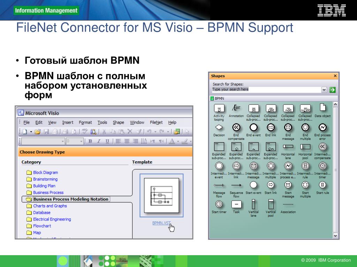Click the Search for Shapes input field
The height and width of the screenshot is (267, 357).
pos(266,89)
